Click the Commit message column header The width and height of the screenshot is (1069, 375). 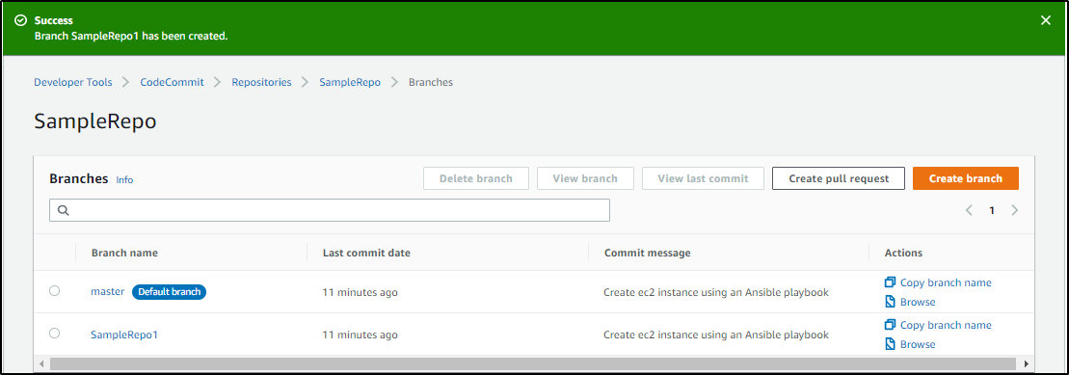(647, 253)
